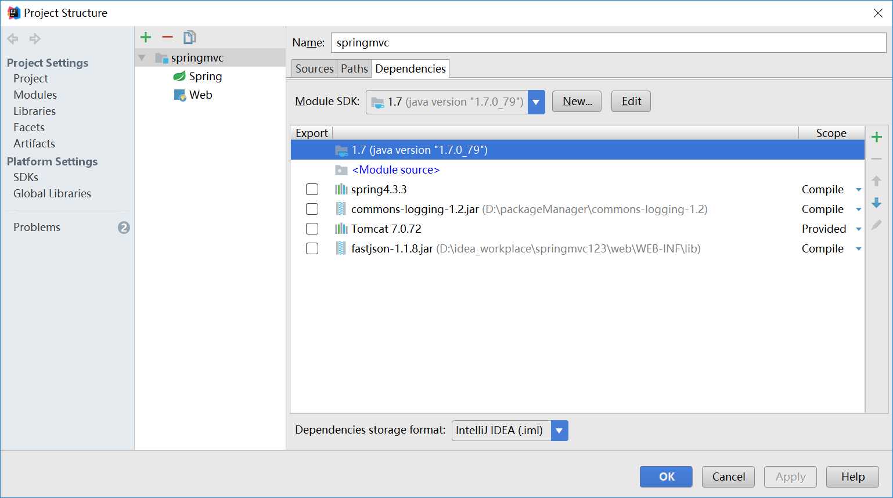Open Libraries in the settings sidebar
893x498 pixels.
pos(35,111)
